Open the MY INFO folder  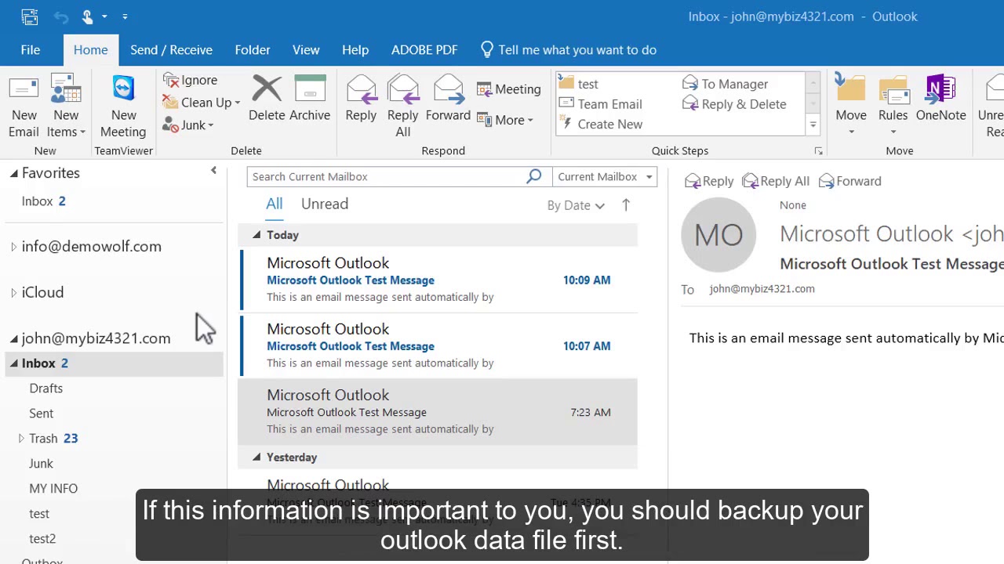(53, 489)
